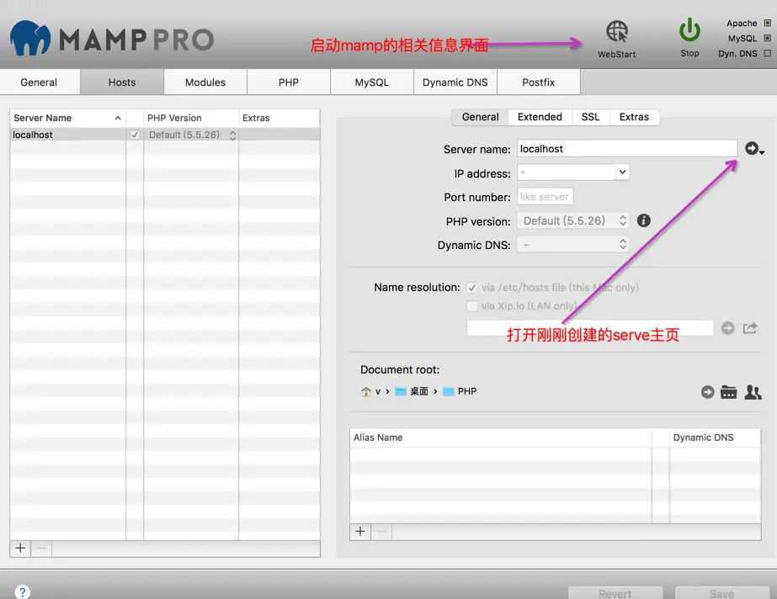Click Server name input field
This screenshot has height=599, width=777.
[627, 149]
